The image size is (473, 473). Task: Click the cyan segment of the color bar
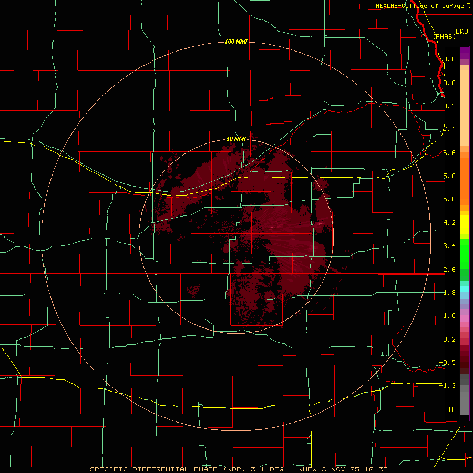[x=464, y=289]
